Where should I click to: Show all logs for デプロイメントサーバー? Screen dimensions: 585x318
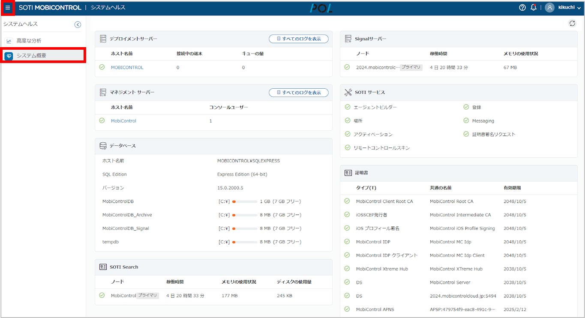(299, 39)
